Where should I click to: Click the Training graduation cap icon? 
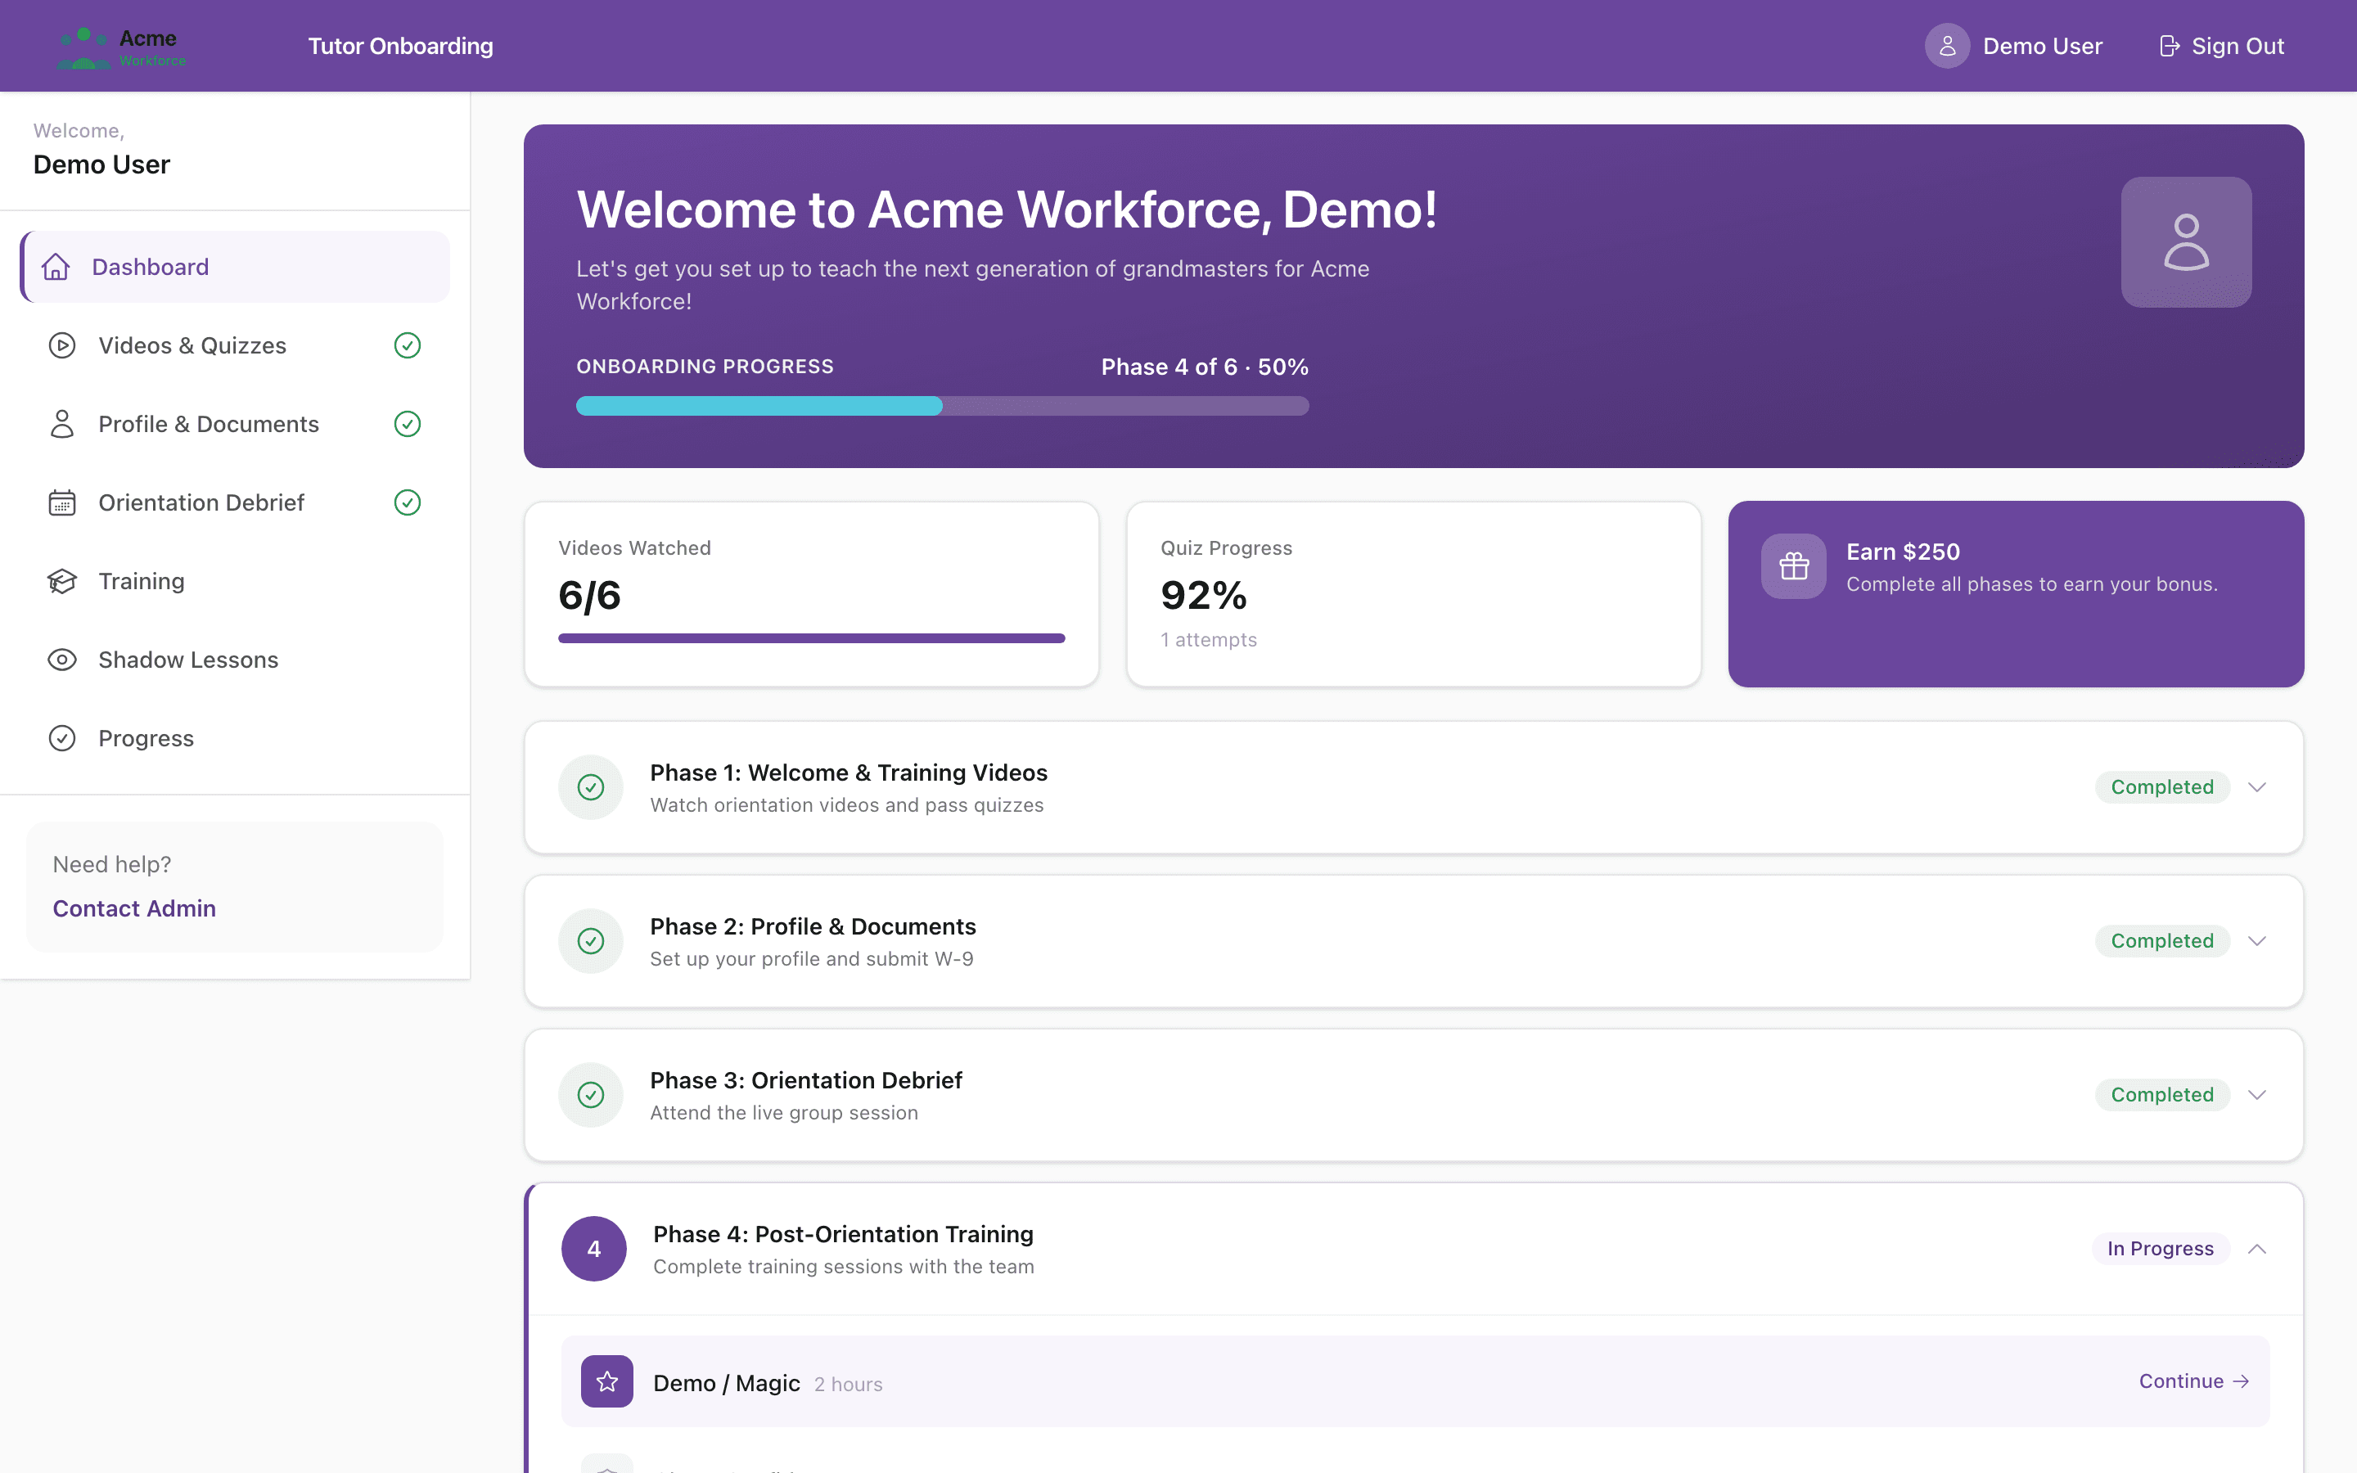(62, 582)
